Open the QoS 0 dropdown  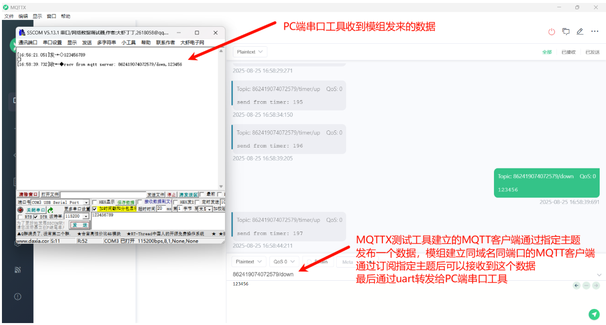[x=284, y=261]
